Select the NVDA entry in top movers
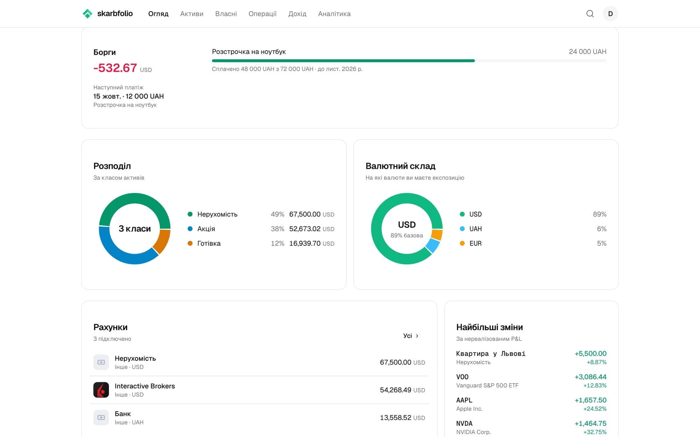Viewport: 700px width, 437px height. pos(531,427)
